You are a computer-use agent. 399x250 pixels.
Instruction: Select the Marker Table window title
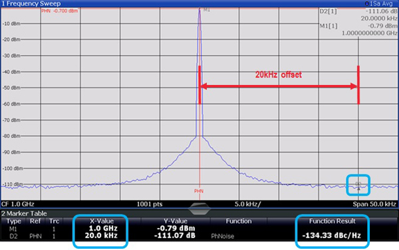24,214
